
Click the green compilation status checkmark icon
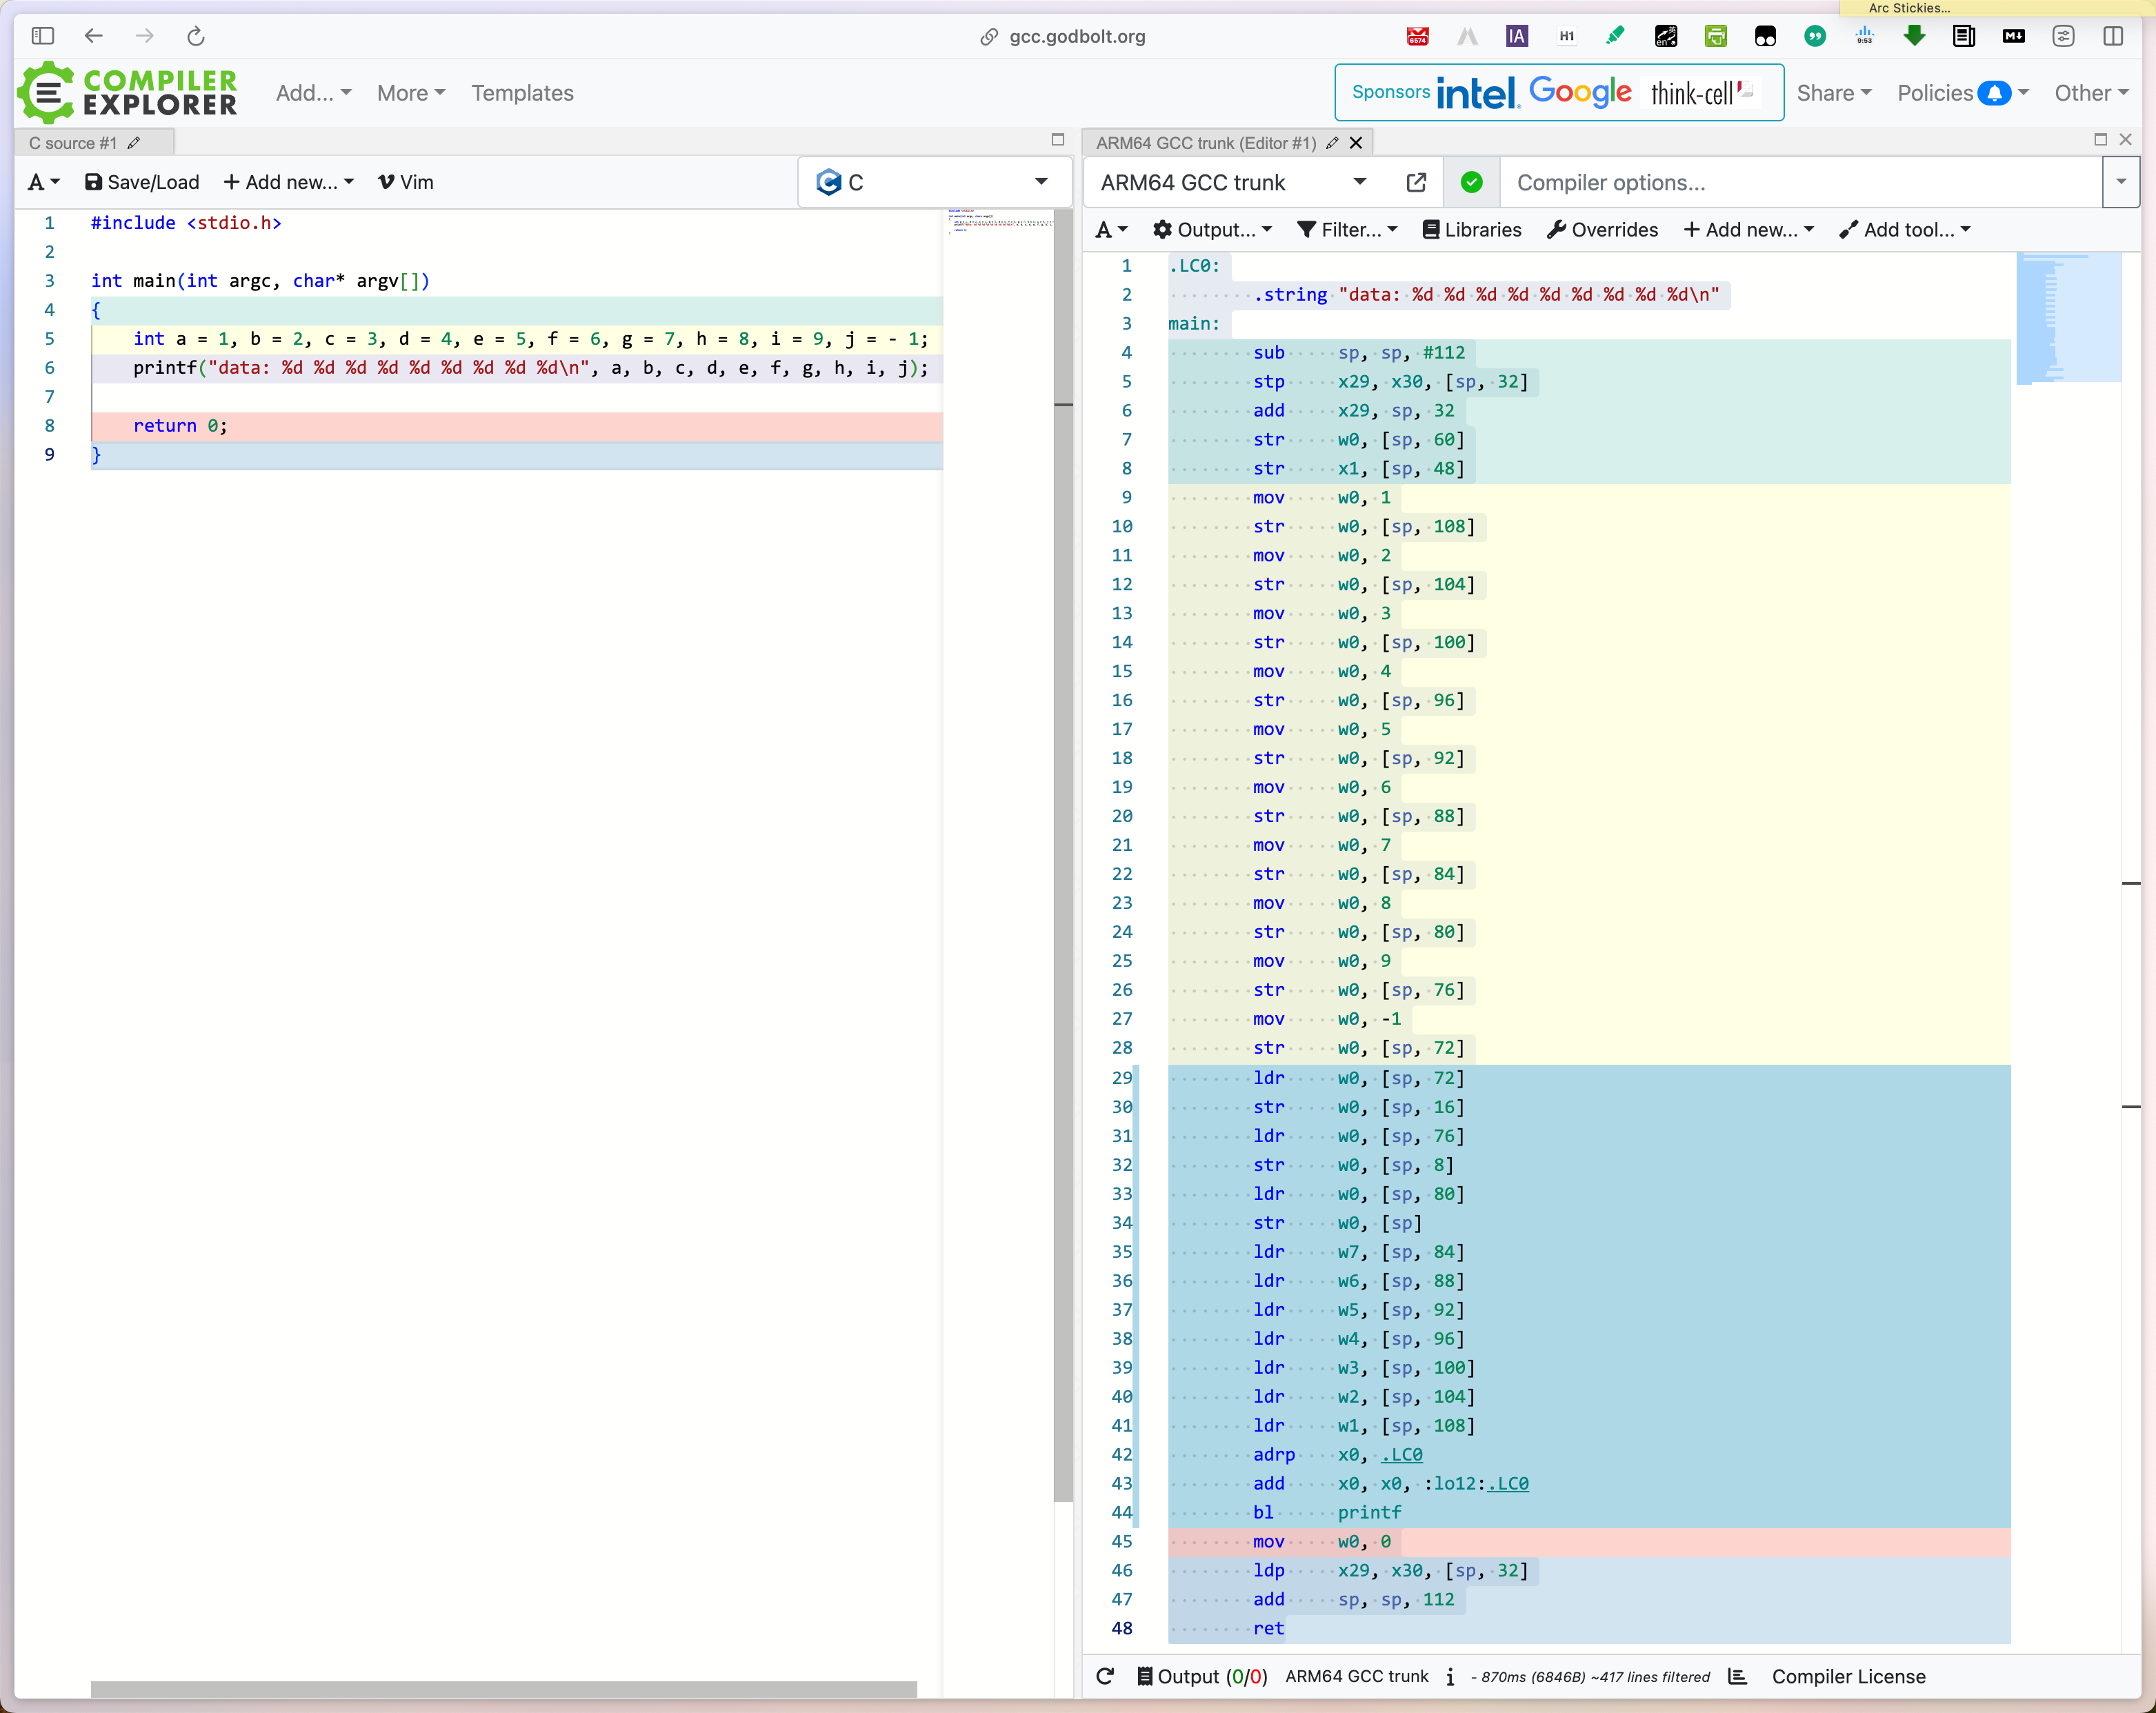tap(1471, 182)
